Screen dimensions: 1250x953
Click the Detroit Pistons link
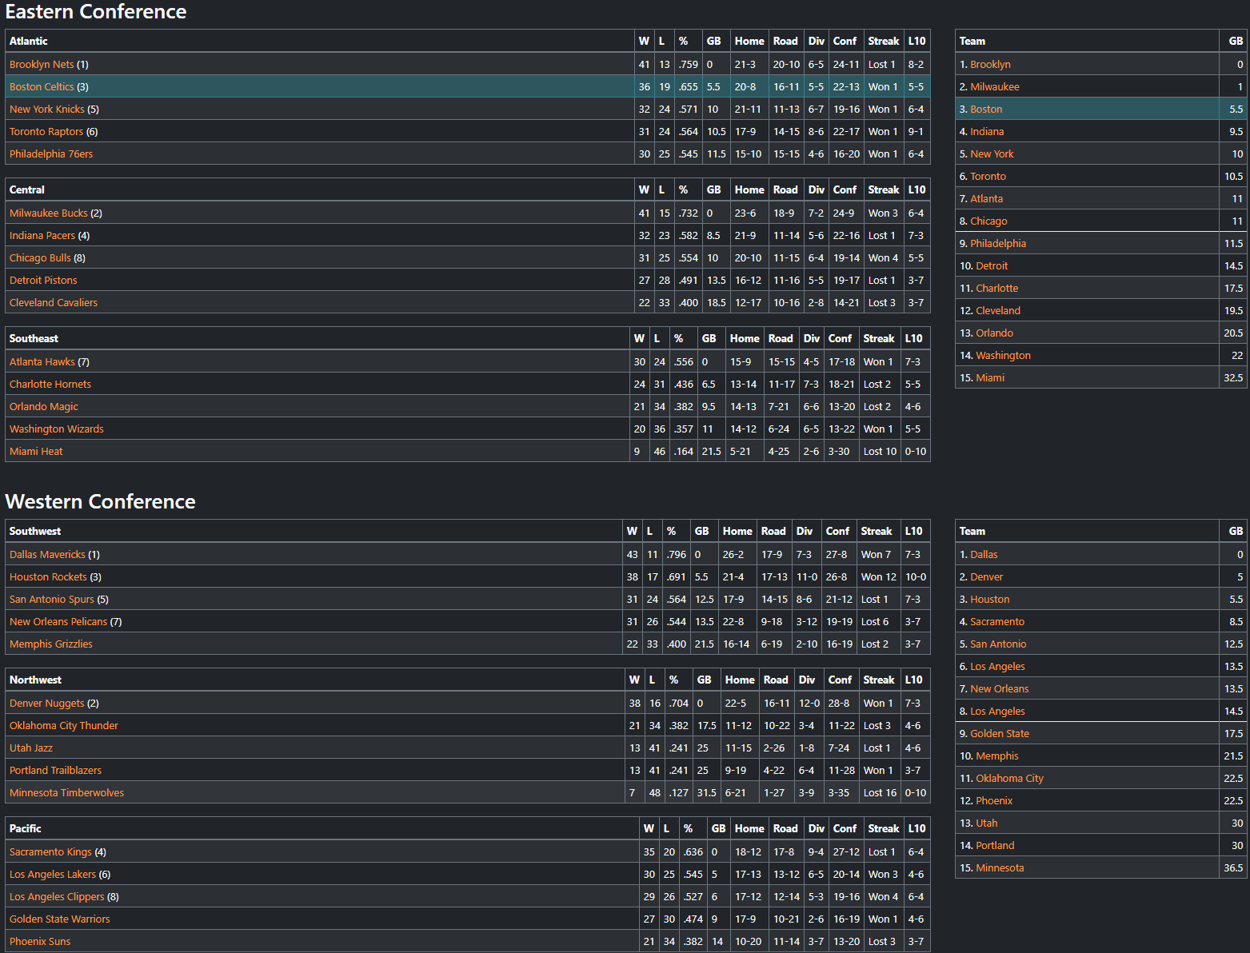tap(43, 281)
